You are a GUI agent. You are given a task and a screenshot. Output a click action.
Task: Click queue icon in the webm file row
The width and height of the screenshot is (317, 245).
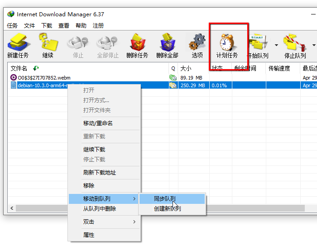173,78
